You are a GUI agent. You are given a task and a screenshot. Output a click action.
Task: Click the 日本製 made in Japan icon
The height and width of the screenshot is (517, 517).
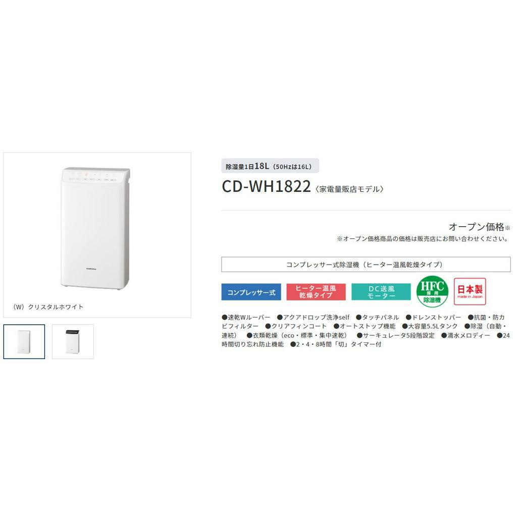click(470, 291)
